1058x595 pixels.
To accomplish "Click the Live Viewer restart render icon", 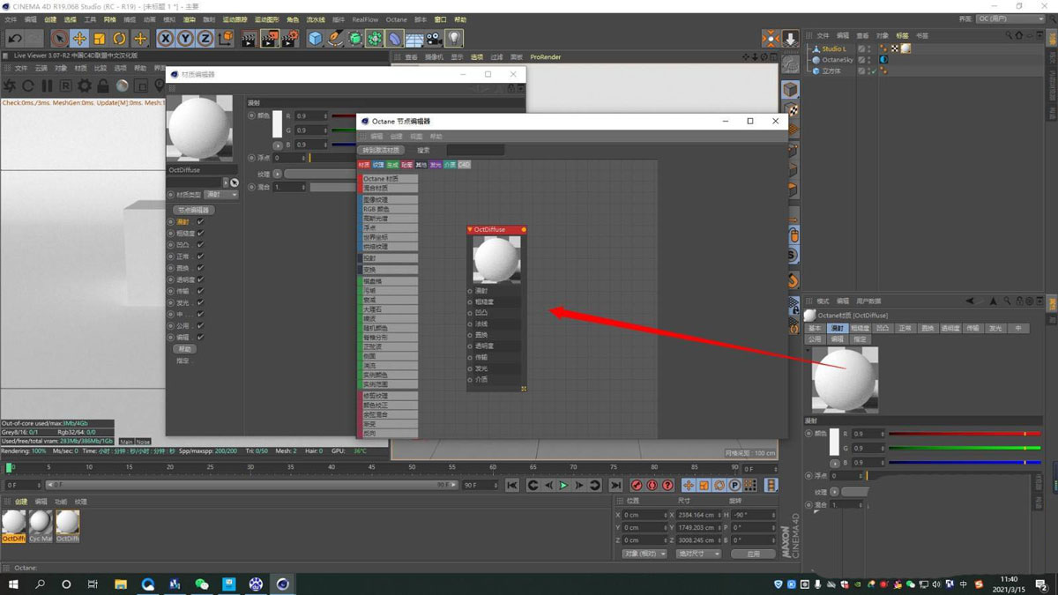I will tap(28, 86).
